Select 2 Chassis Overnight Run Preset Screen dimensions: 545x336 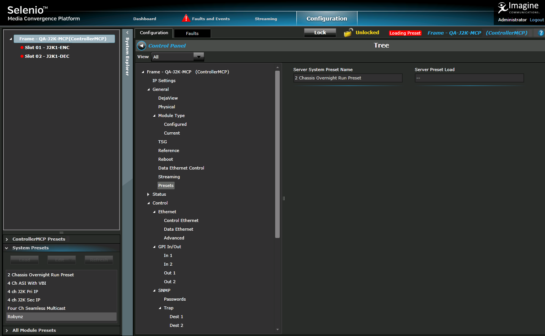tap(61, 275)
